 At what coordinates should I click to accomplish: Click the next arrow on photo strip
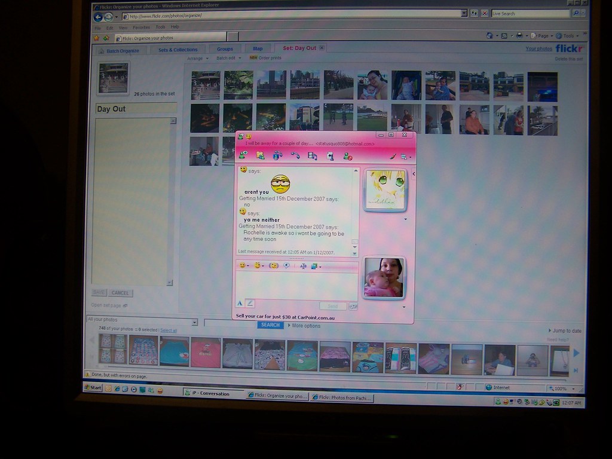(577, 353)
